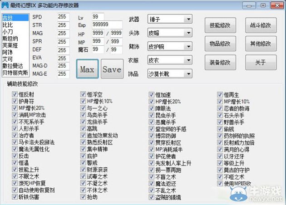Toggle the 技能上升 checkbox
Screen dimensions: 286x205
pos(15,170)
